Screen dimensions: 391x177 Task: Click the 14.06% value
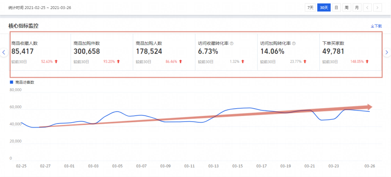point(272,52)
